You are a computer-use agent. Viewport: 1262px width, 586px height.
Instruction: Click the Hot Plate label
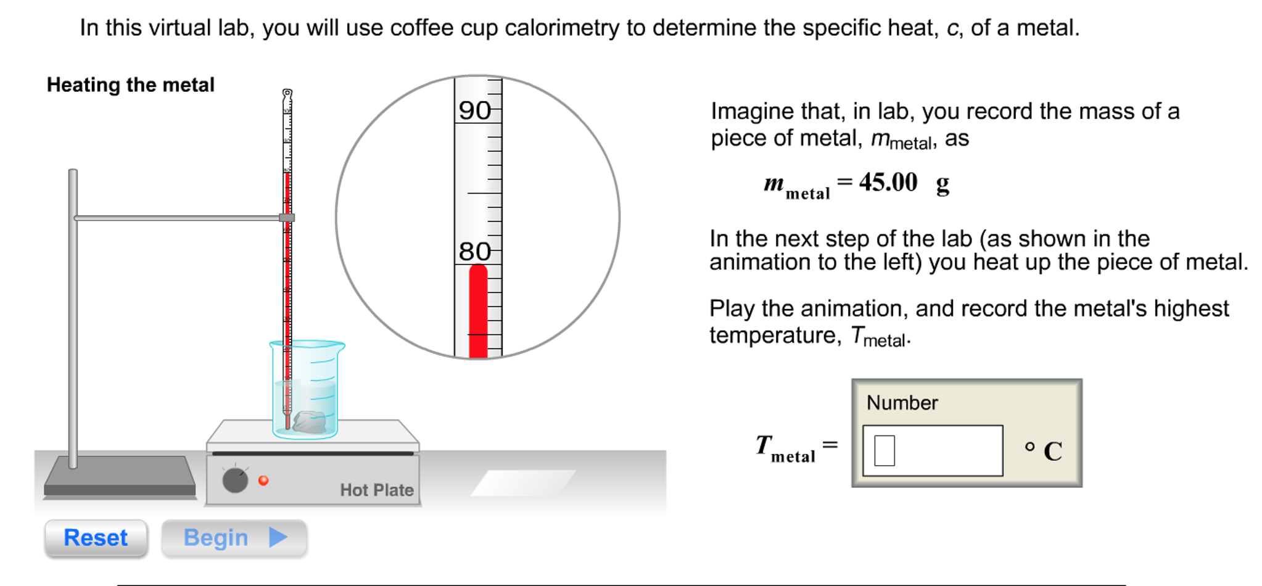(x=377, y=490)
